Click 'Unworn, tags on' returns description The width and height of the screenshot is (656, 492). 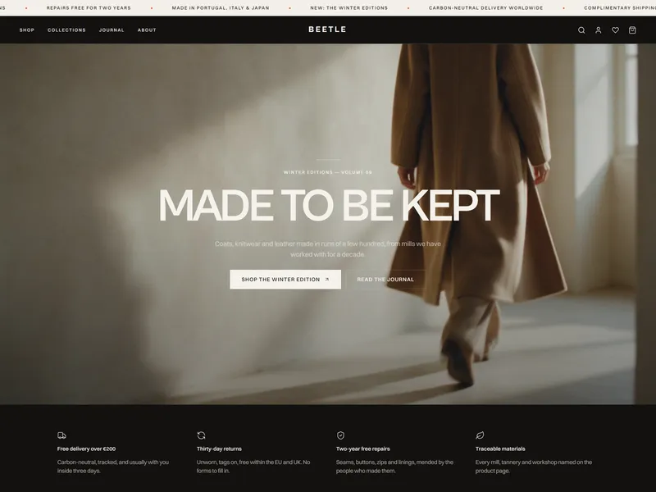(x=253, y=467)
